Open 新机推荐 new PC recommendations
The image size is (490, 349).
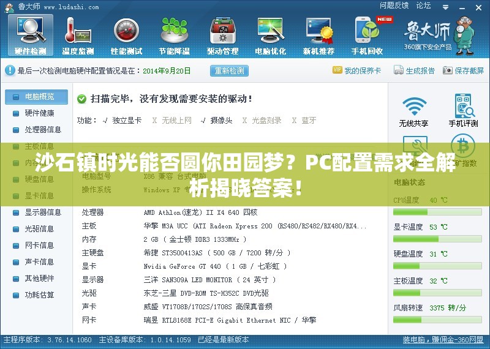pyautogui.click(x=318, y=36)
